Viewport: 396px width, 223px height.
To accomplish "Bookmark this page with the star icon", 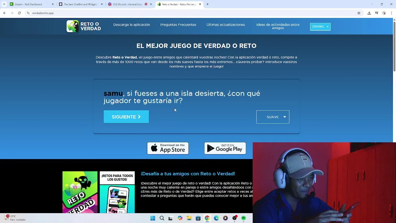I will (359, 13).
